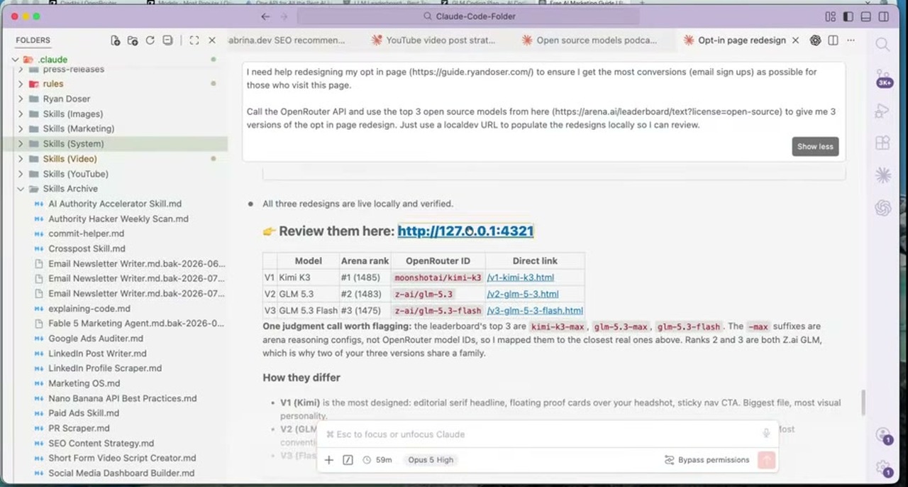Refresh the folder tree
This screenshot has width=908, height=487.
[x=150, y=40]
